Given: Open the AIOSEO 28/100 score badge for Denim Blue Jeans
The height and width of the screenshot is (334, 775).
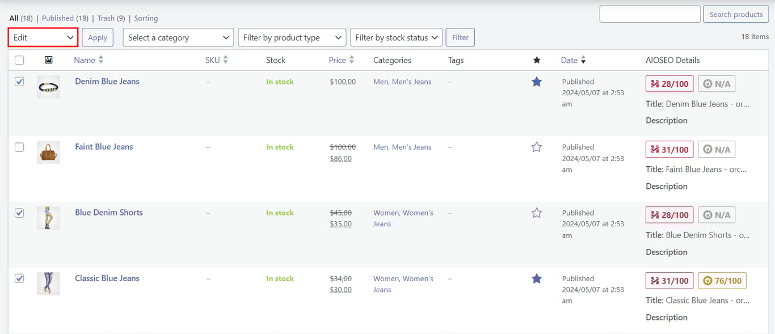Looking at the screenshot, I should (669, 83).
